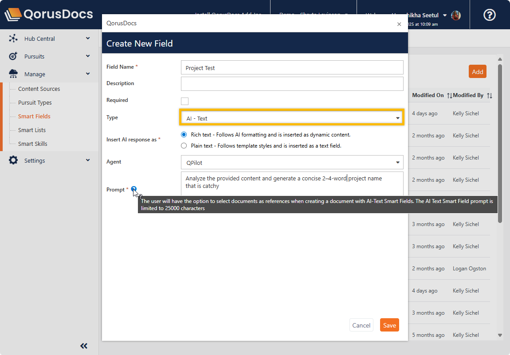
Task: Click the Manage cloud icon
Action: coord(13,74)
